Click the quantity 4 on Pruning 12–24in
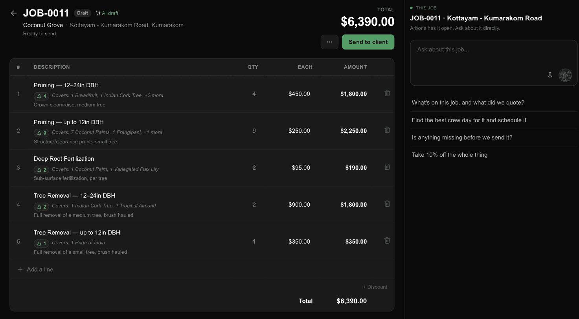 [254, 94]
